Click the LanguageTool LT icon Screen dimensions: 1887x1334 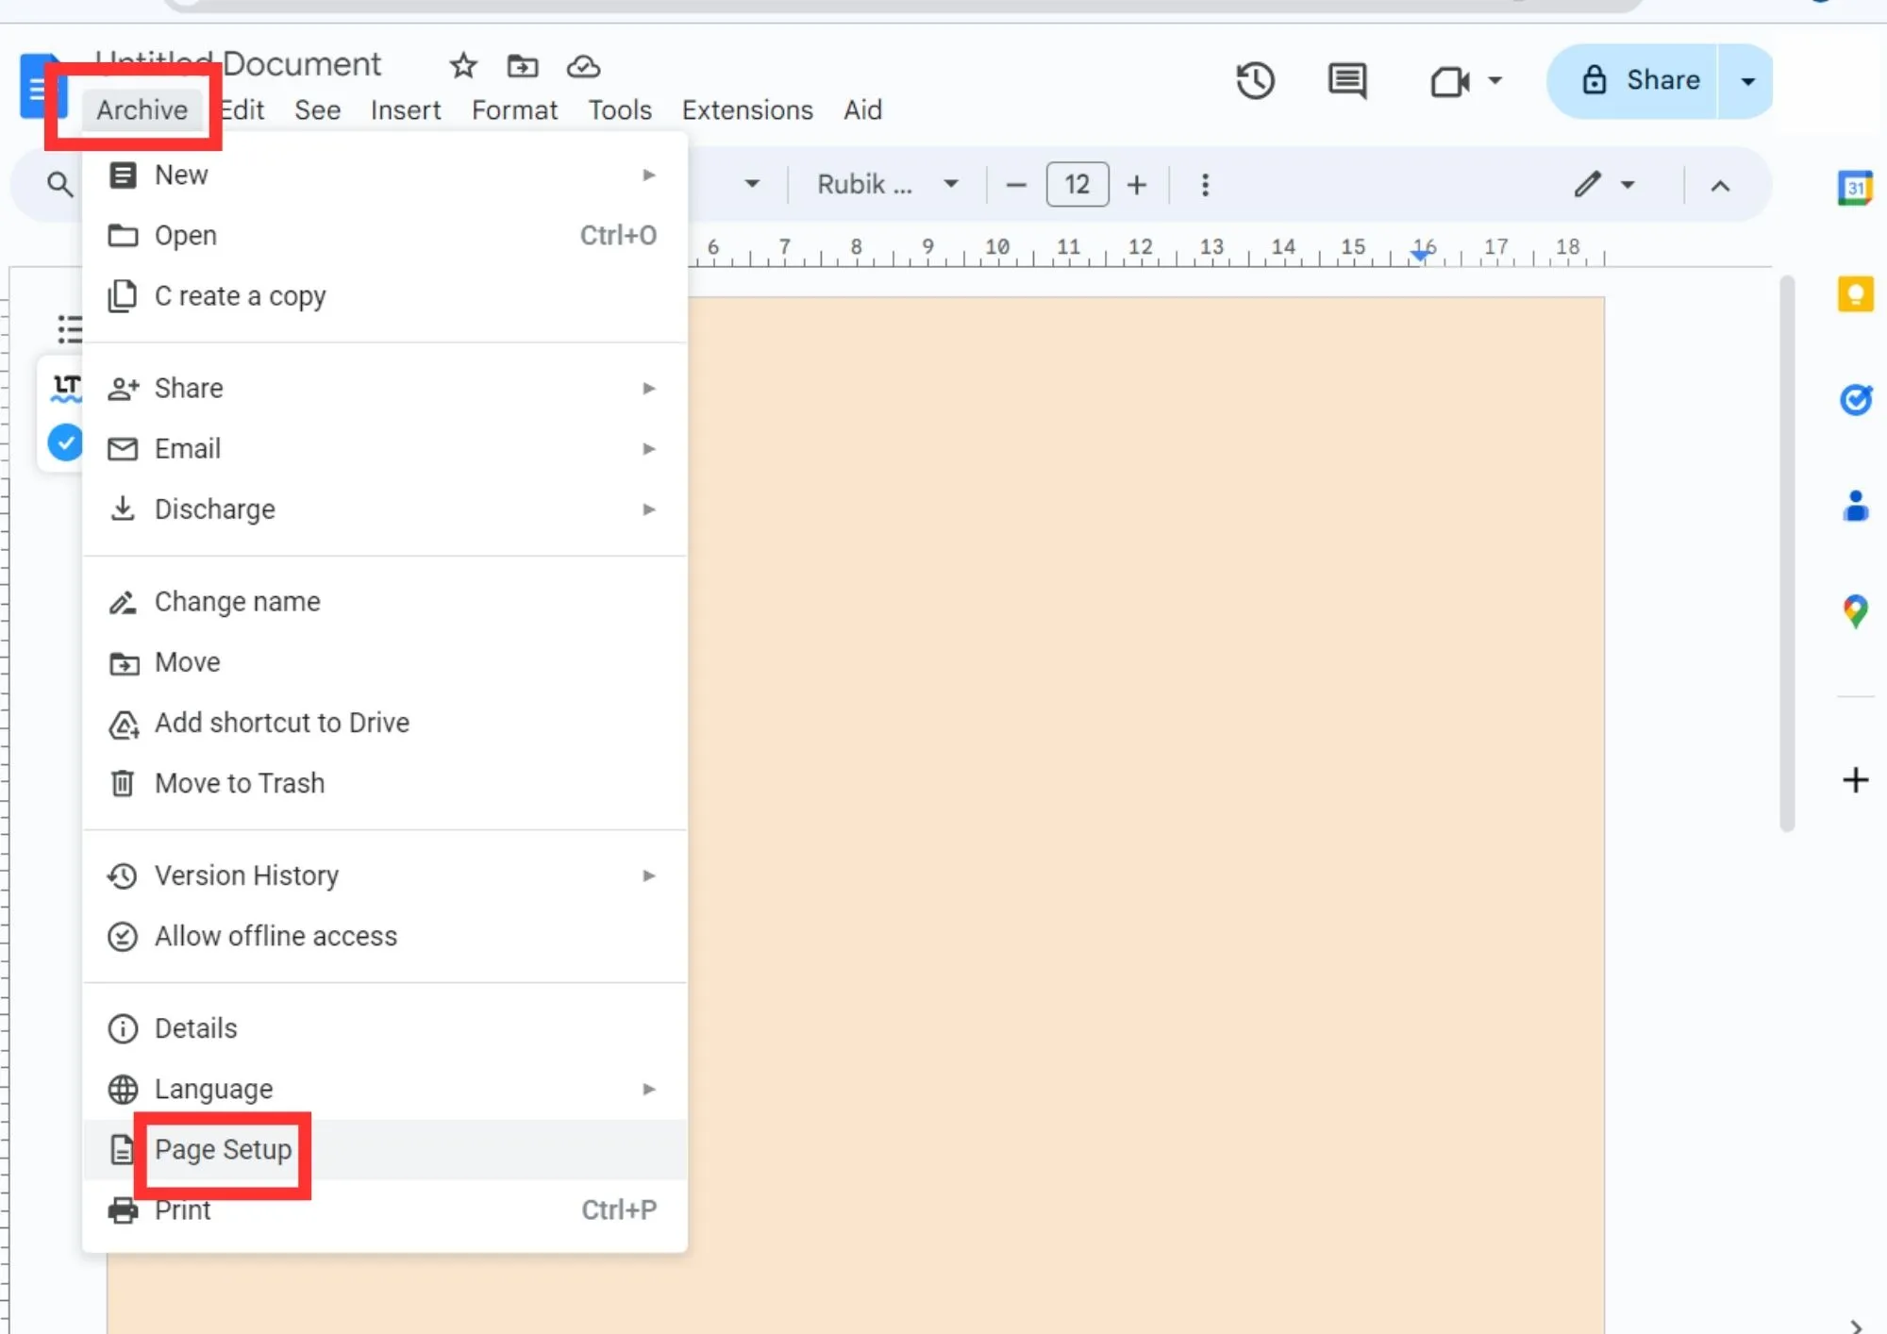[66, 387]
